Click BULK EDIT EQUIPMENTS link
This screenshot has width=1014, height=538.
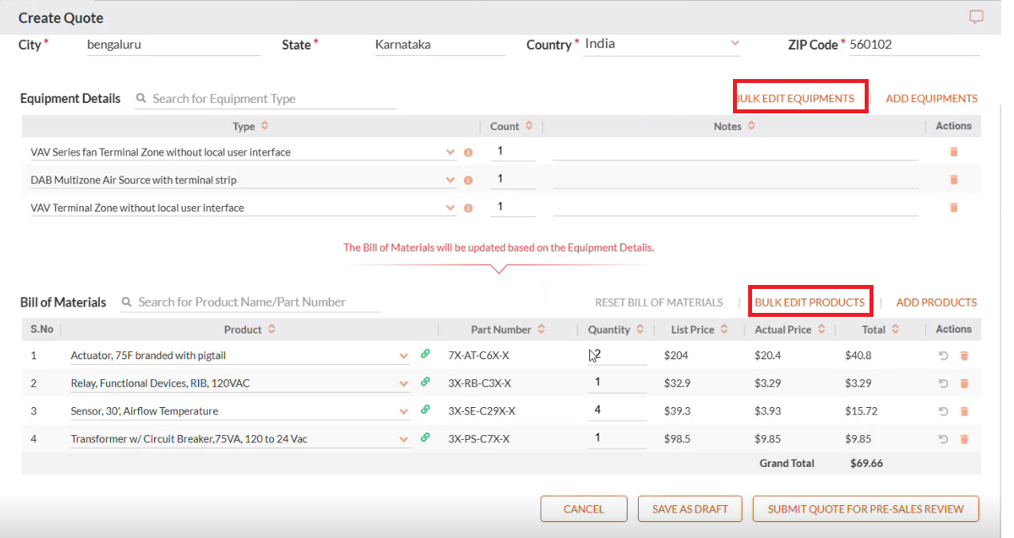point(795,99)
